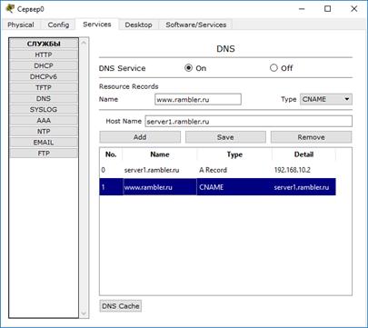This screenshot has height=328, width=368.
Task: Select the A Record type cell
Action: [x=234, y=170]
